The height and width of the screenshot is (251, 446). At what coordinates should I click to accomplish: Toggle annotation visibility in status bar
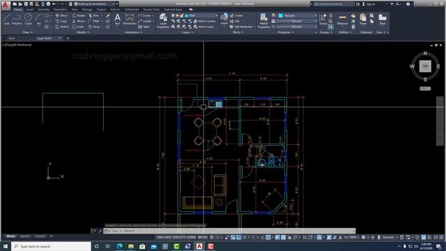click(x=329, y=237)
